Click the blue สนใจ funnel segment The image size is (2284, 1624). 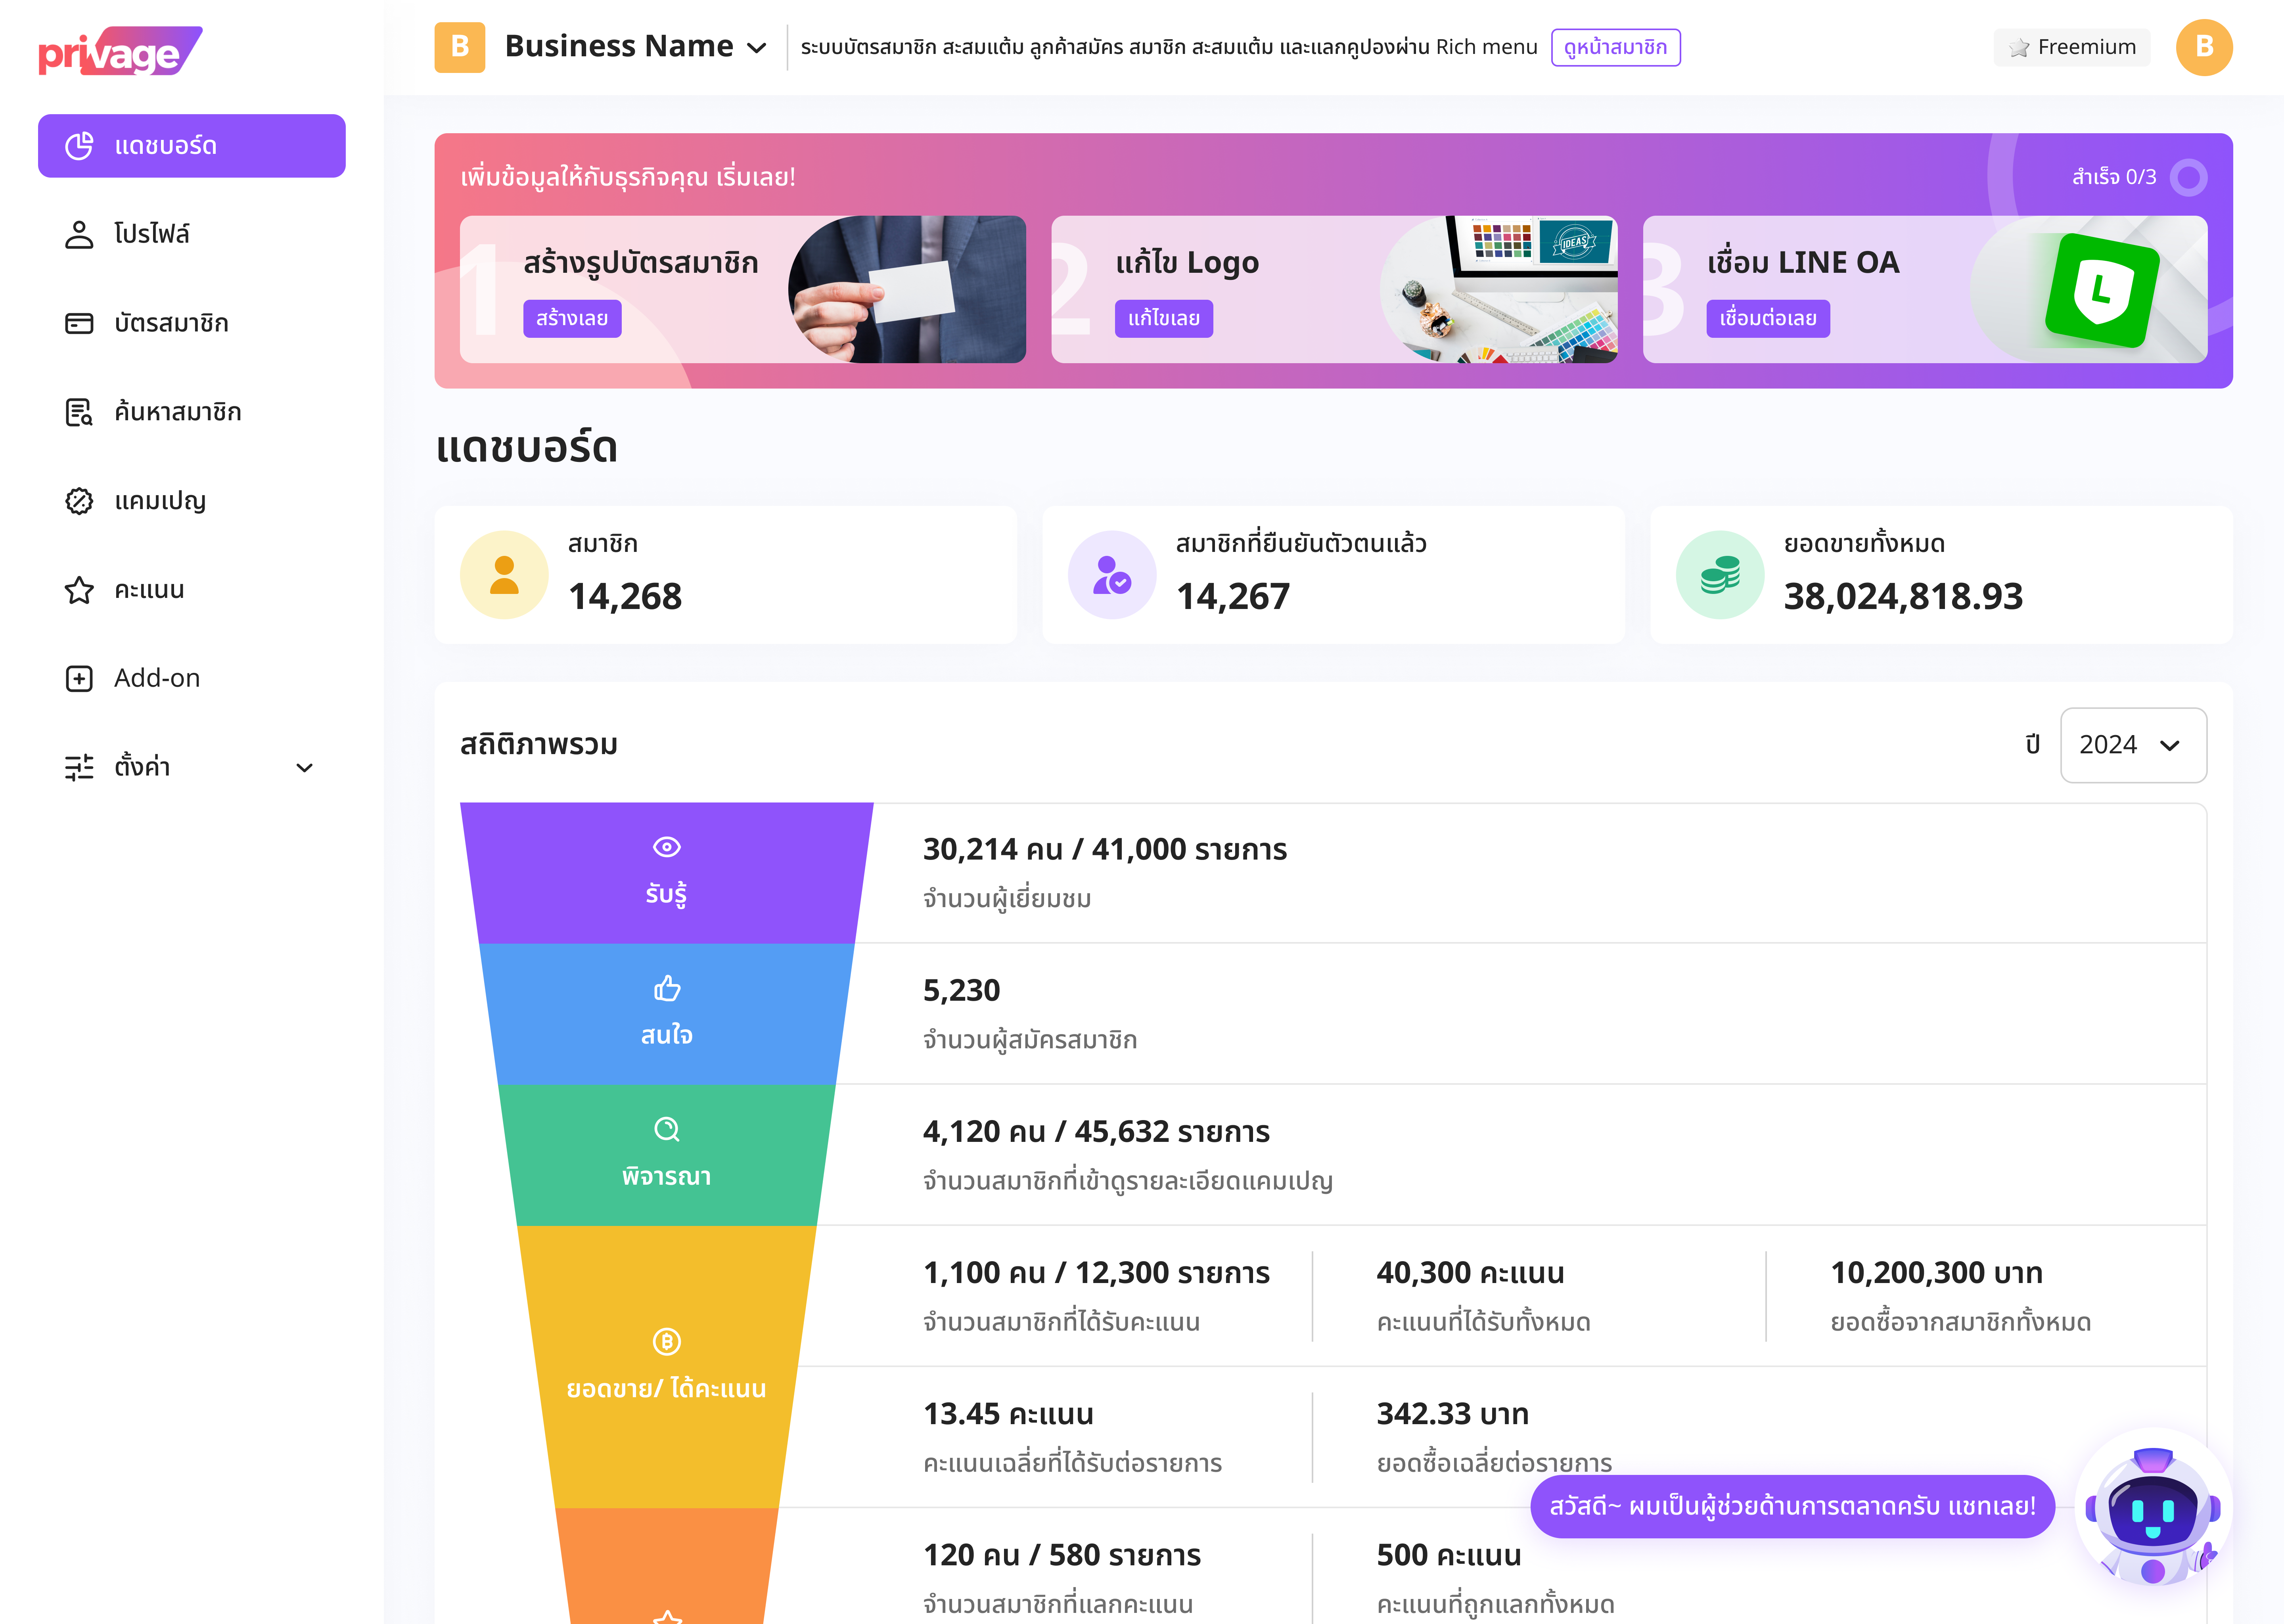click(667, 1014)
